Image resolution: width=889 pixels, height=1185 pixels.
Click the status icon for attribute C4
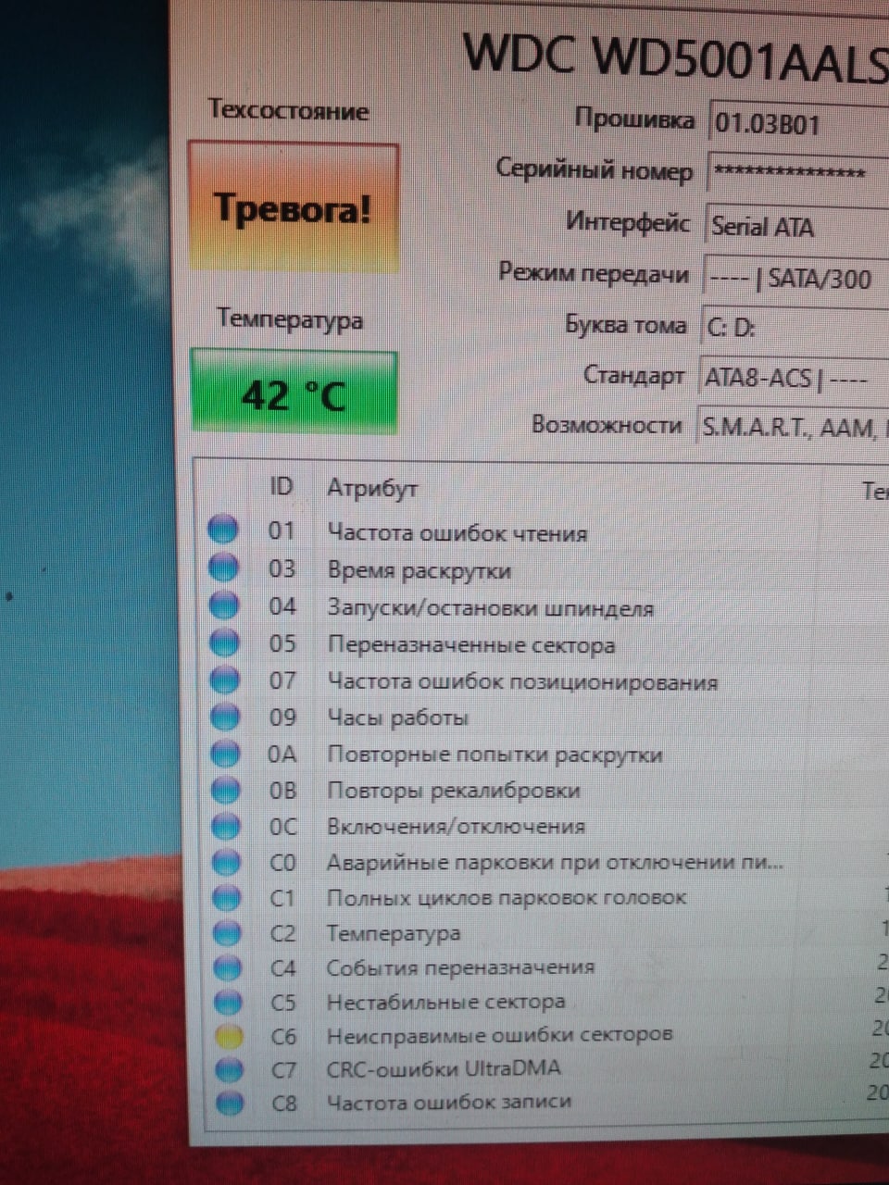tap(228, 967)
